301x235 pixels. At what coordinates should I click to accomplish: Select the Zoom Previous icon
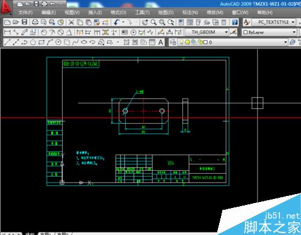tap(171, 22)
